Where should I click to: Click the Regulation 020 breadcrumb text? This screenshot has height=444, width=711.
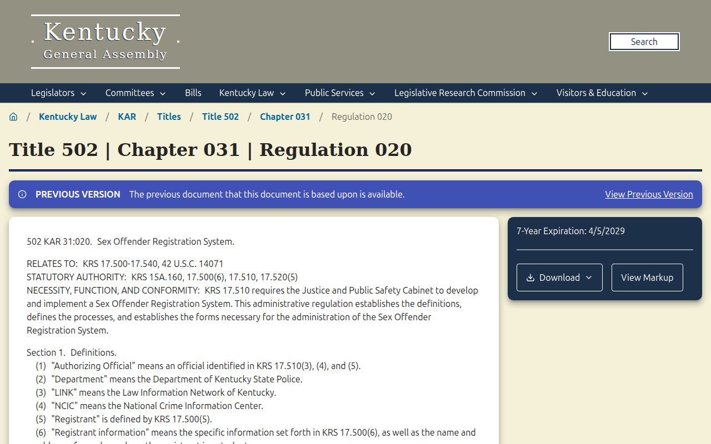[362, 117]
